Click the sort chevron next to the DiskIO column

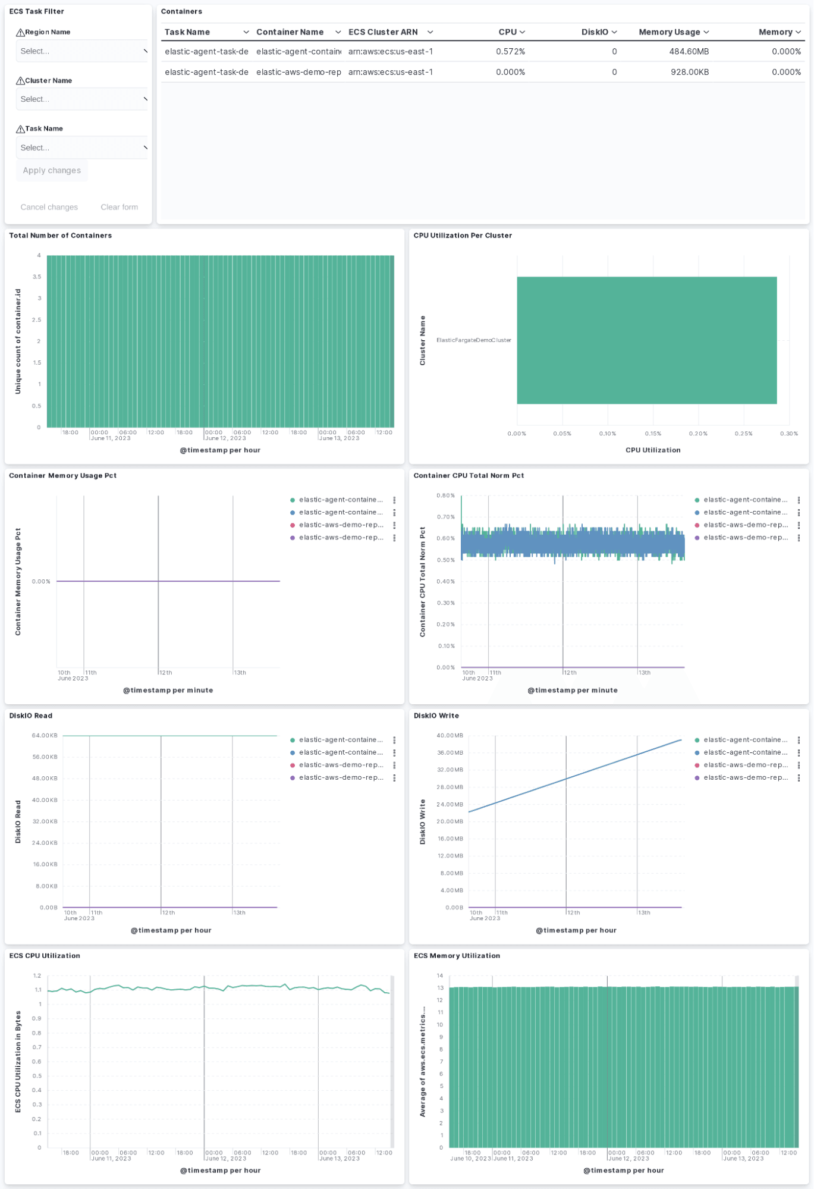[x=614, y=32]
